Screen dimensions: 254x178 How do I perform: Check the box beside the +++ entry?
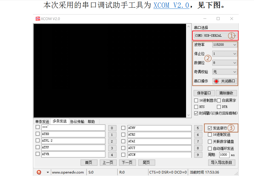pyautogui.click(x=38, y=127)
